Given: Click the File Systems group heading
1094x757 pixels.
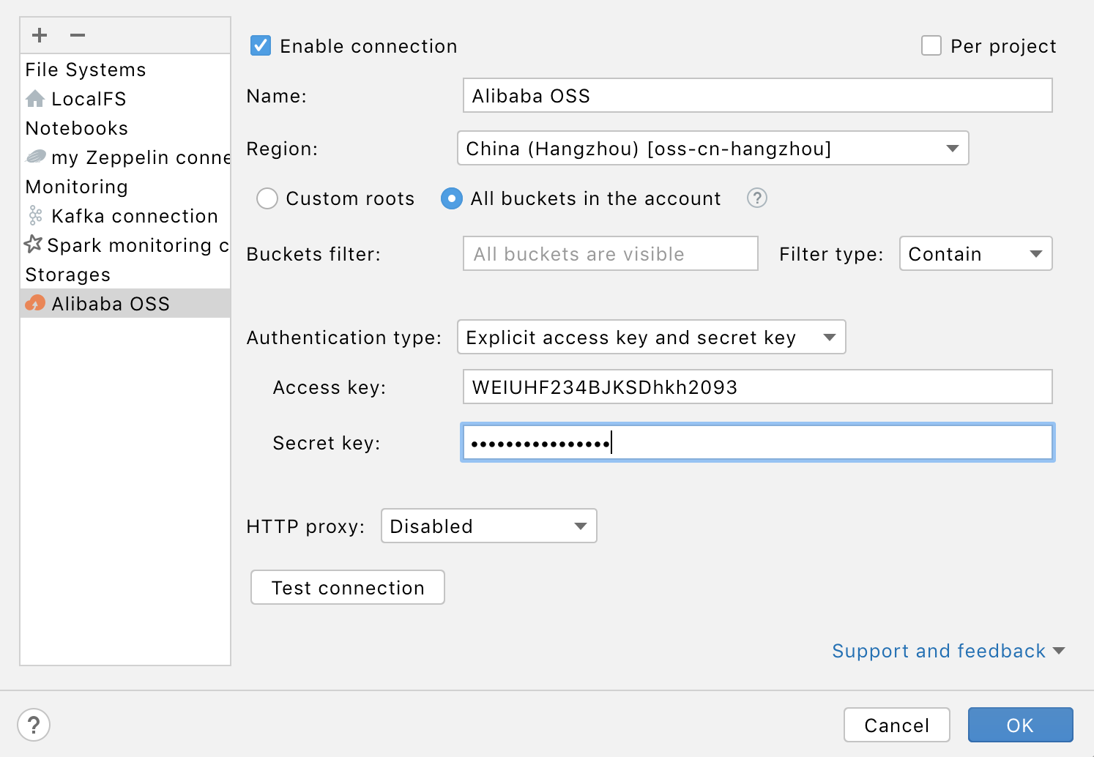Looking at the screenshot, I should (x=86, y=70).
